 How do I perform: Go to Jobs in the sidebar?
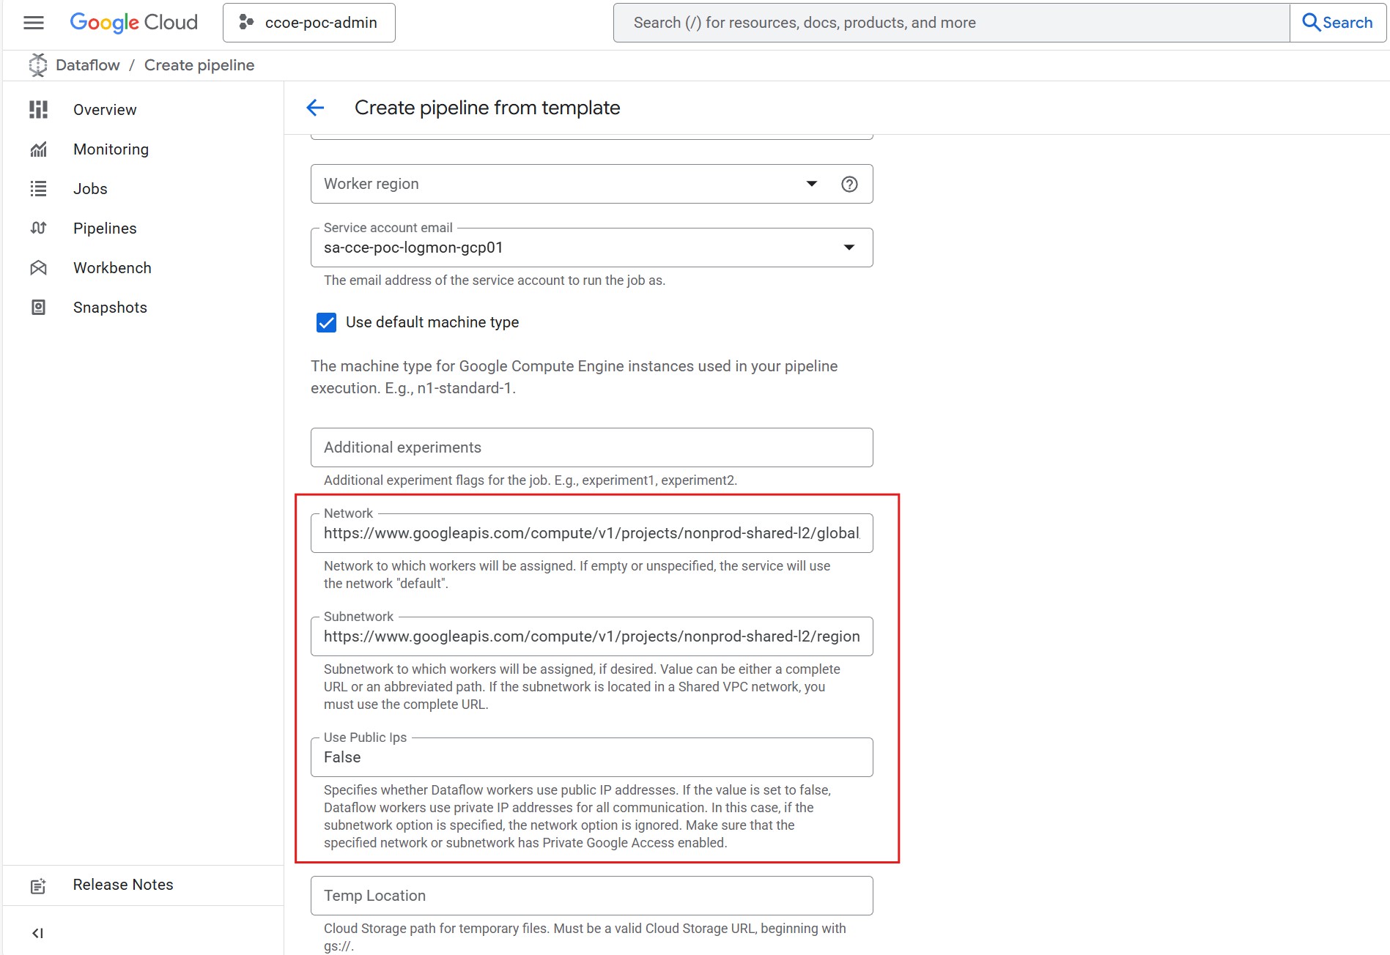(90, 189)
